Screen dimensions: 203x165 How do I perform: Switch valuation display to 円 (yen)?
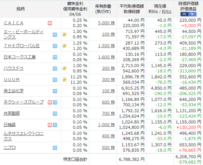[184, 14]
